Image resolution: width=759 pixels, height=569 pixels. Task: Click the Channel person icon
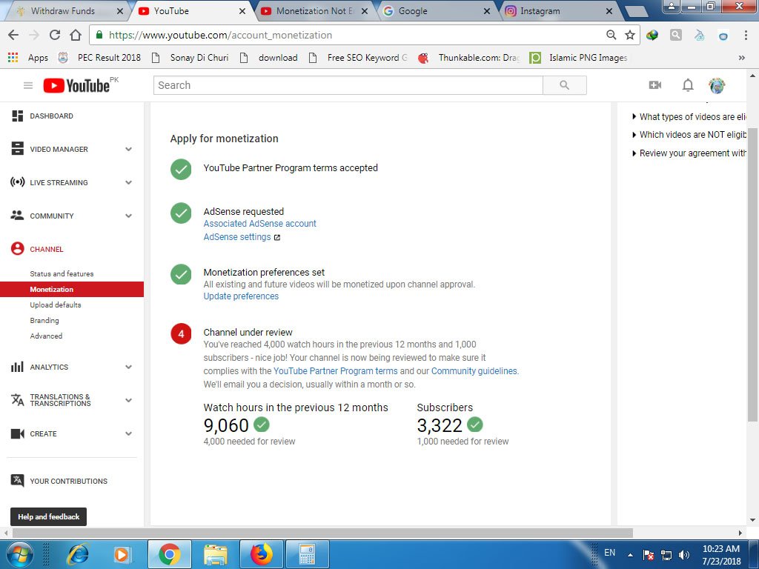tap(18, 249)
